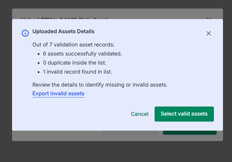Image resolution: width=232 pixels, height=162 pixels.
Task: Click the dark top bar above the dialogs
Action: click(x=116, y=4)
